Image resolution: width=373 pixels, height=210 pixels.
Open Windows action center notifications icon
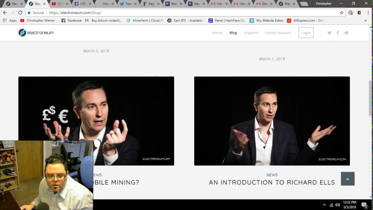pyautogui.click(x=364, y=205)
